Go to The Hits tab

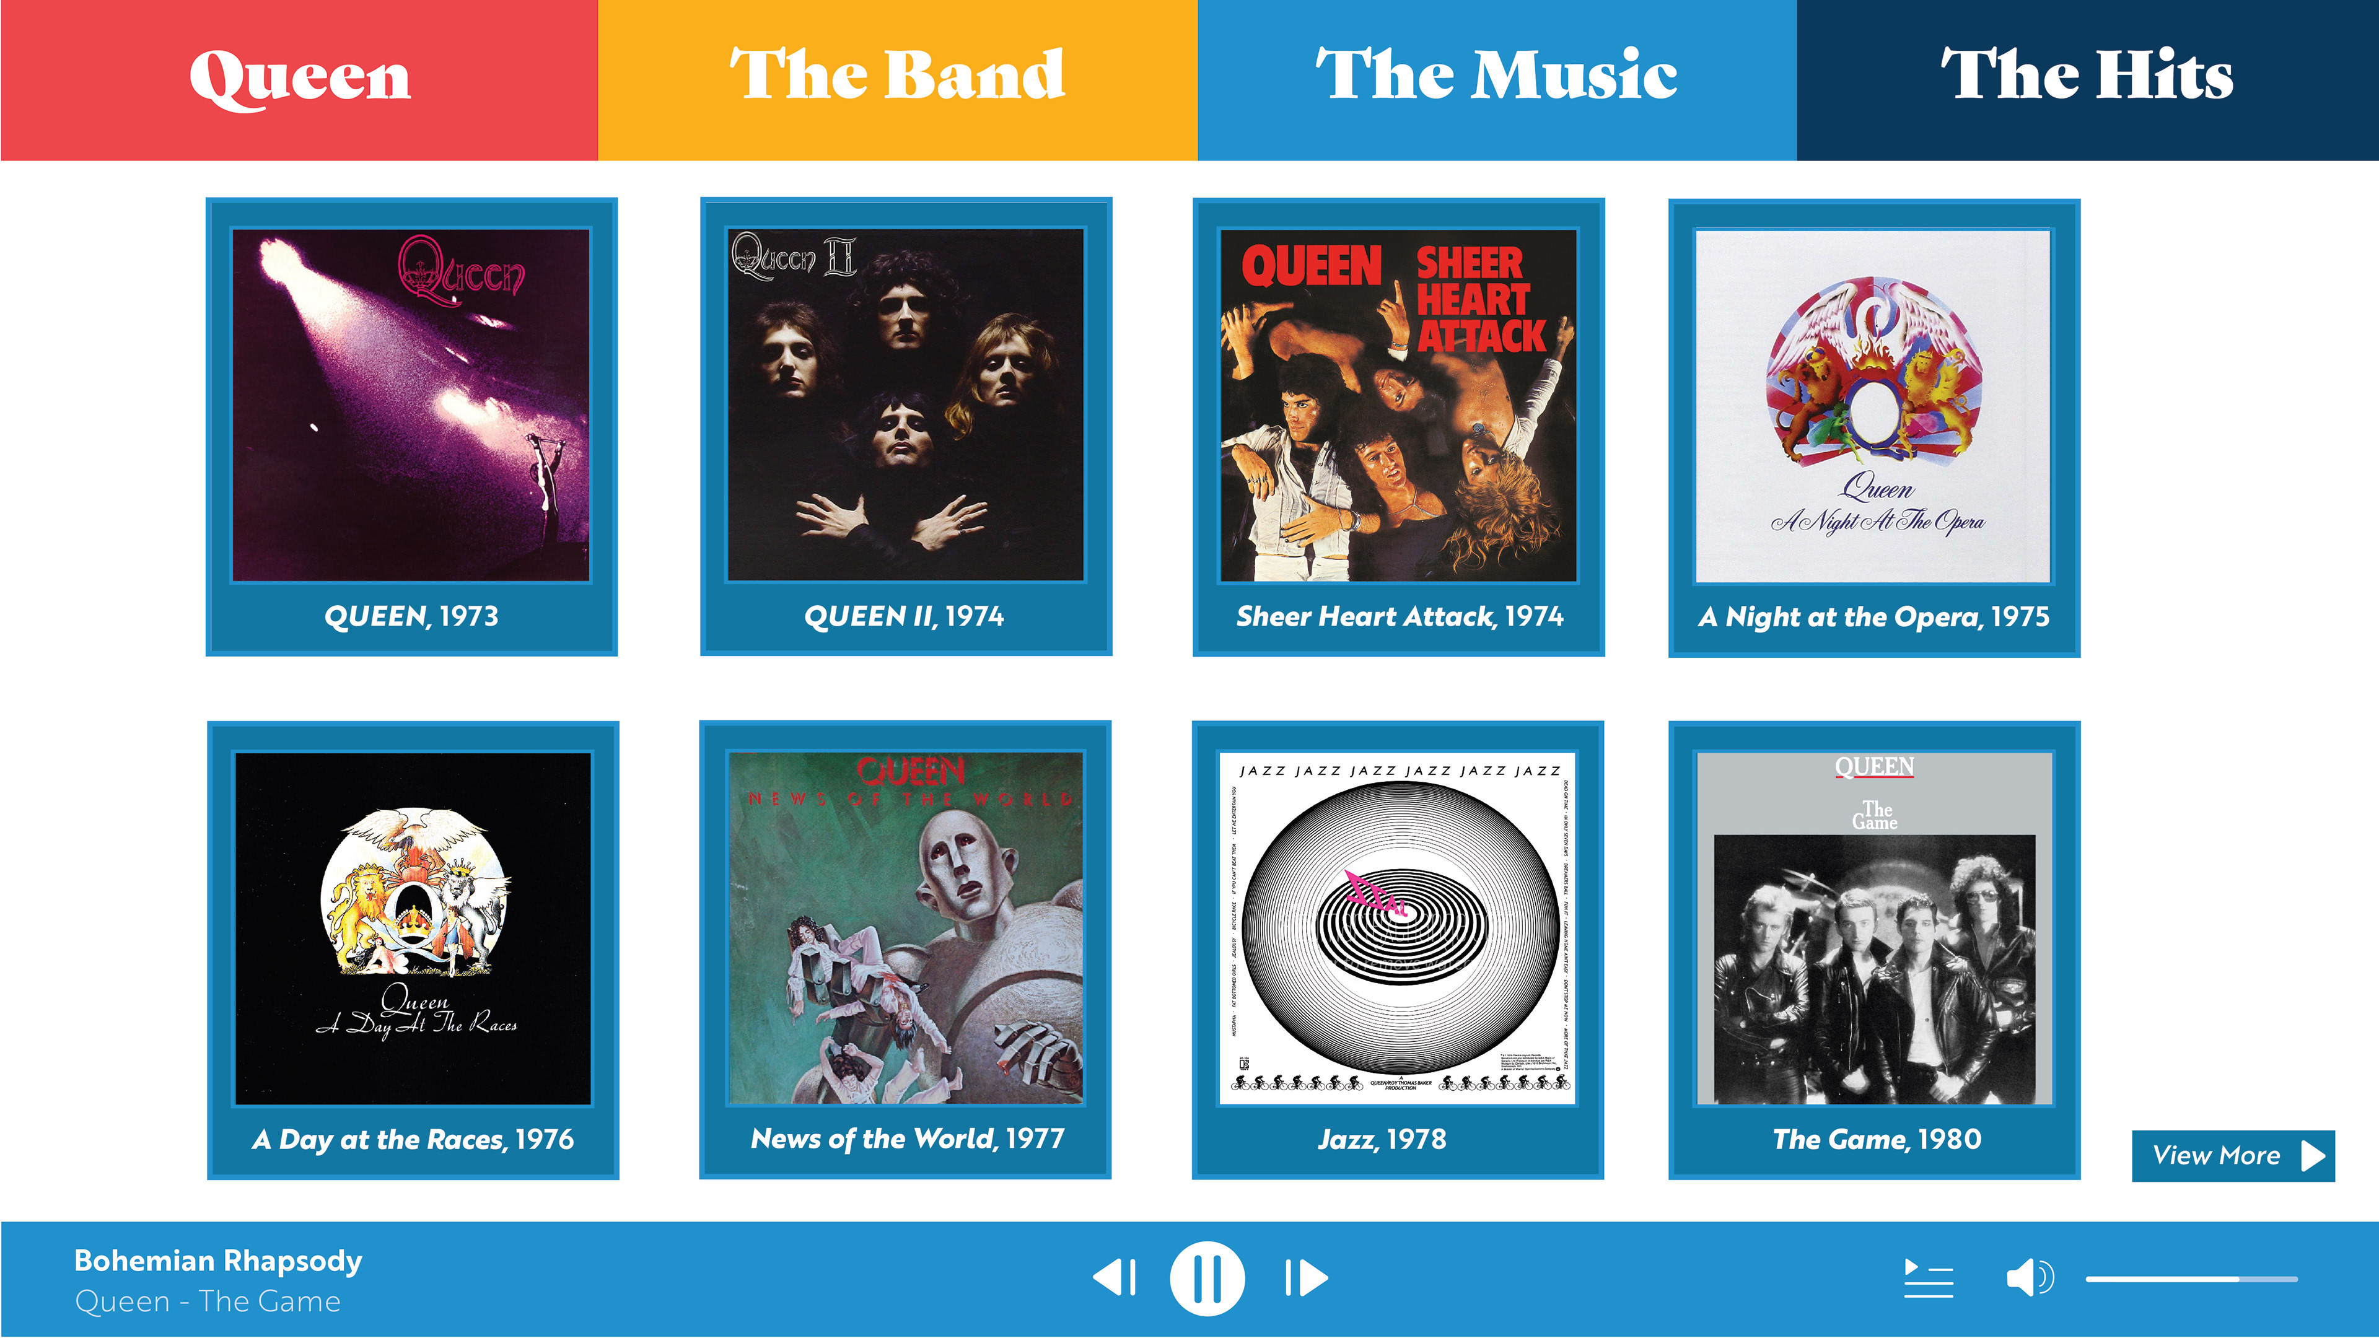[2088, 81]
